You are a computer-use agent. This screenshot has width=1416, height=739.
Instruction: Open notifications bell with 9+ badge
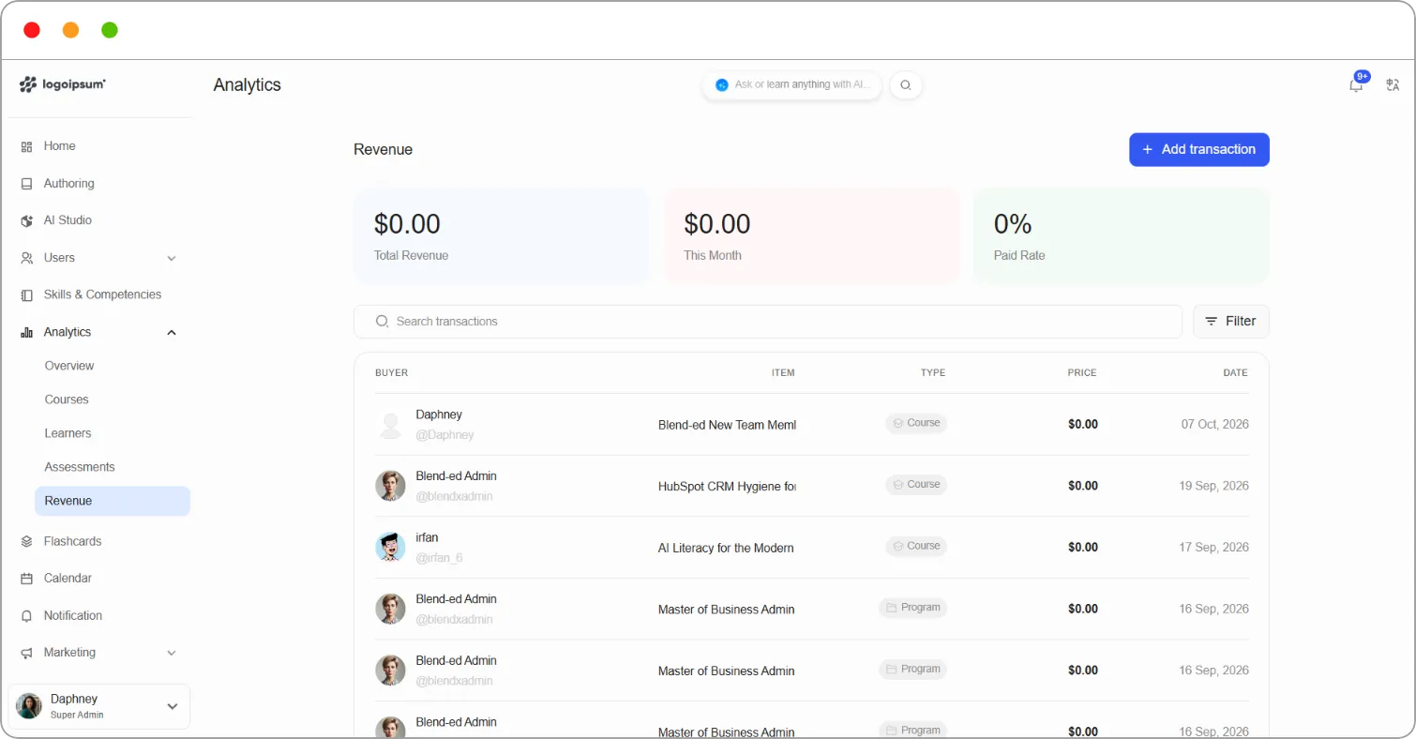click(1356, 84)
